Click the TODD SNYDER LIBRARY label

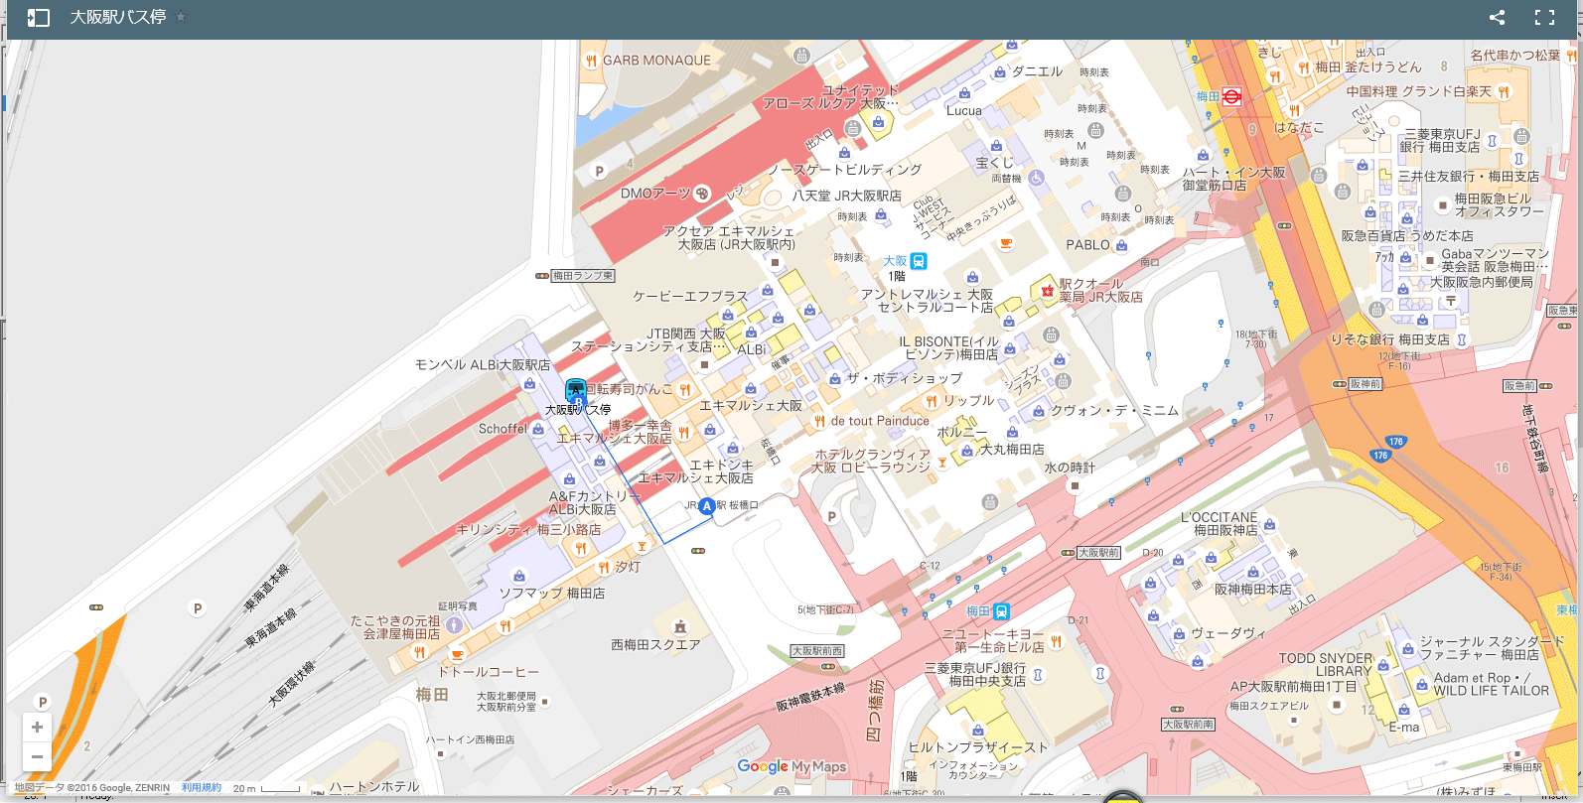click(x=1325, y=665)
